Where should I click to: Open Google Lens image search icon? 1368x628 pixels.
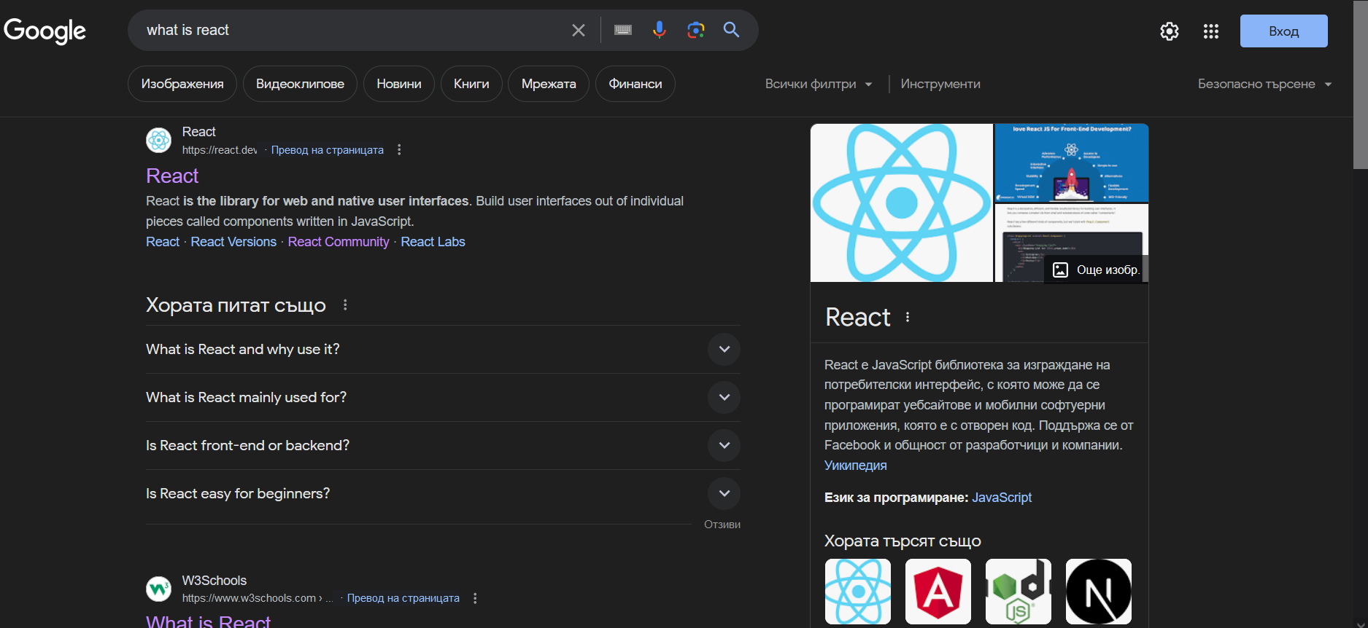[x=695, y=30]
